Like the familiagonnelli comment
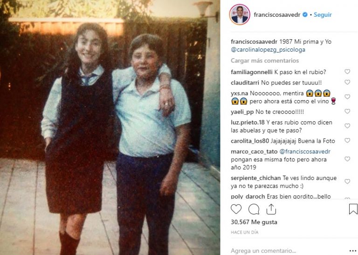This screenshot has width=358, height=255. click(x=347, y=72)
